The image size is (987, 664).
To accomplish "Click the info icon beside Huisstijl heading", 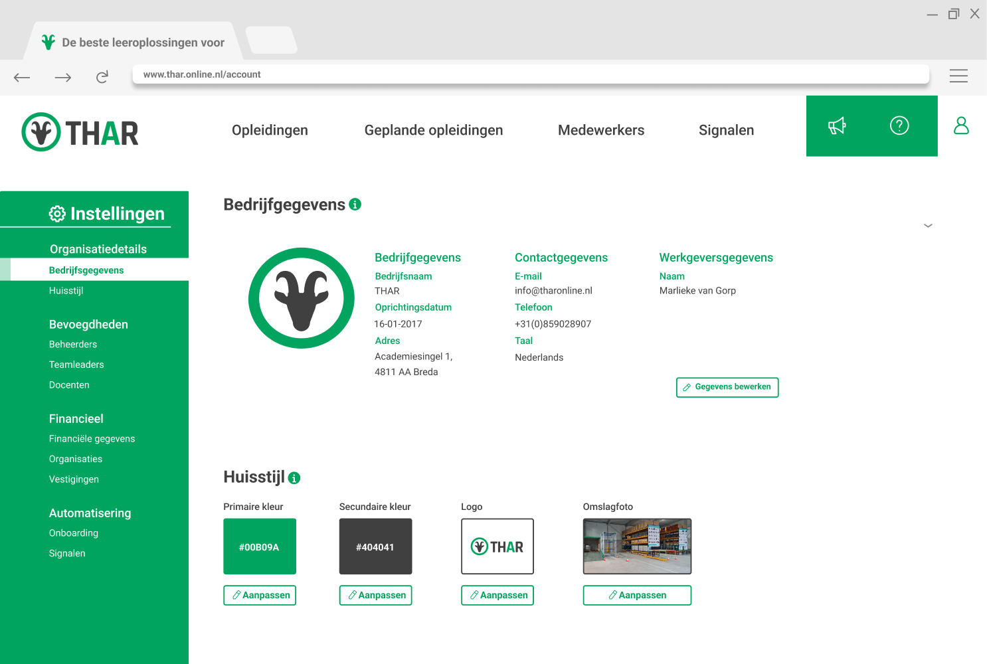I will point(294,478).
